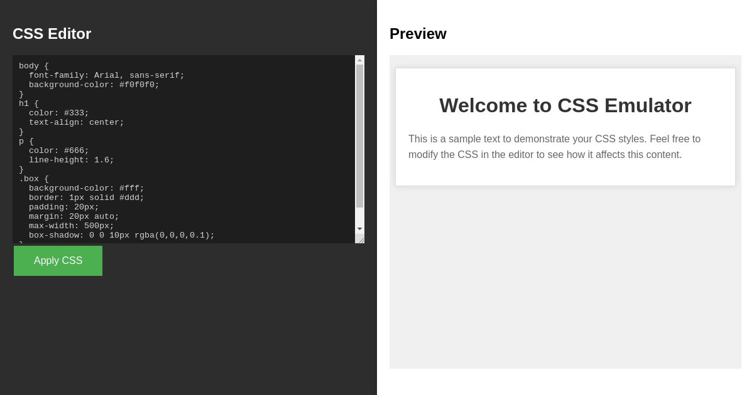Click the scrollbar up arrow on the editor
Image resolution: width=754 pixels, height=395 pixels.
(359, 60)
